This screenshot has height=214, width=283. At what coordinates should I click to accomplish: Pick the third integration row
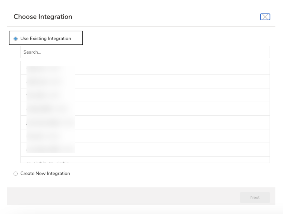pos(145,95)
